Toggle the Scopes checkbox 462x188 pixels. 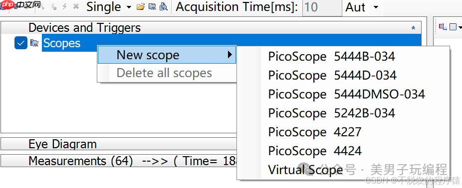pos(21,43)
